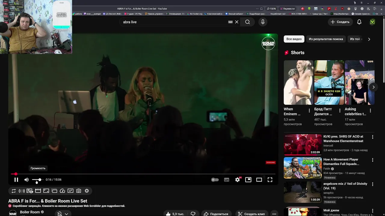Open notification preferences bell dropdown for Boiler Room
The height and width of the screenshot is (216, 385).
[63, 214]
